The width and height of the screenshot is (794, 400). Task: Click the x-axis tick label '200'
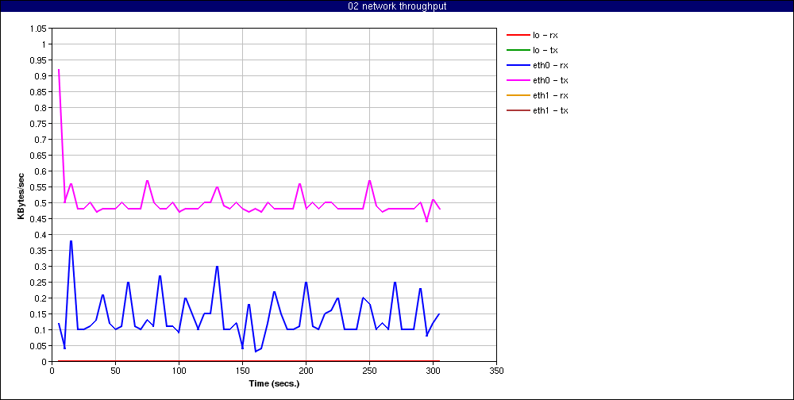pos(306,371)
